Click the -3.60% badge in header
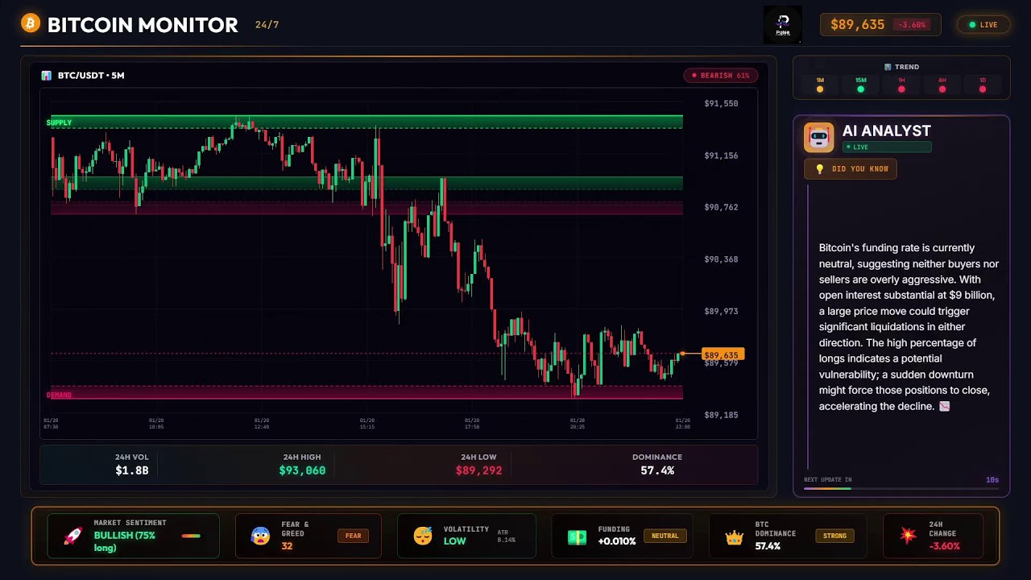 pos(912,25)
